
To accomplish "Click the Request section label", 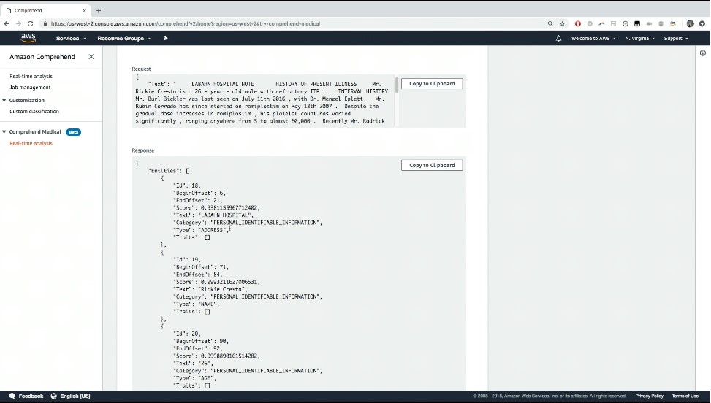I will point(141,69).
